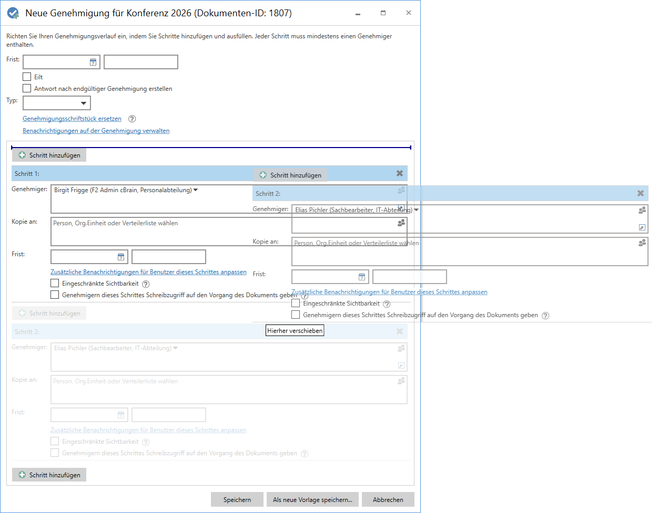Click the Speichern button
This screenshot has height=513, width=659.
tap(237, 499)
